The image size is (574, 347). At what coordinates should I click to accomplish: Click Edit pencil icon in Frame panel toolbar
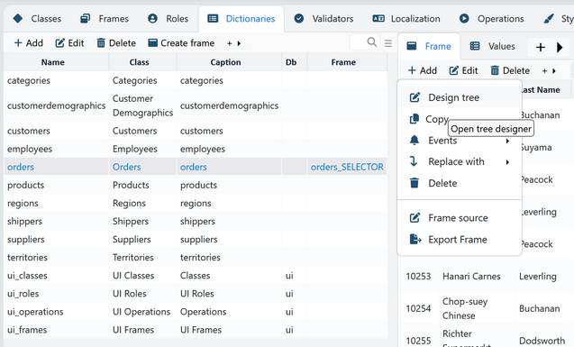click(x=453, y=70)
